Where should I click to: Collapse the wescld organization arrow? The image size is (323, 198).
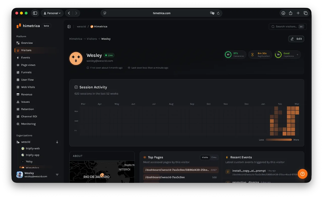click(57, 142)
